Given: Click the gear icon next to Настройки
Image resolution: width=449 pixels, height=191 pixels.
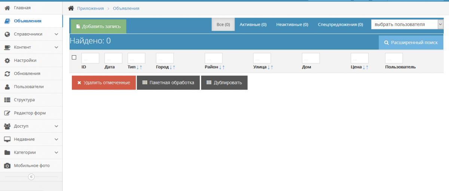Looking at the screenshot, I should (7, 60).
